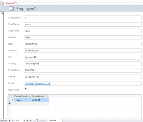Screen dimensions: 143x122
Task: Go to the previous record arrow
Action: (x=12, y=120)
